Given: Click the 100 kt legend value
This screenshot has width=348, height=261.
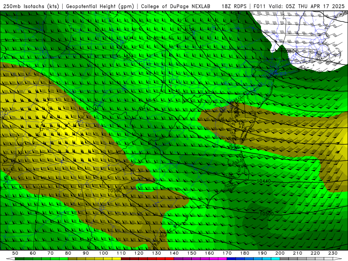Looking at the screenshot, I should 104,253.
